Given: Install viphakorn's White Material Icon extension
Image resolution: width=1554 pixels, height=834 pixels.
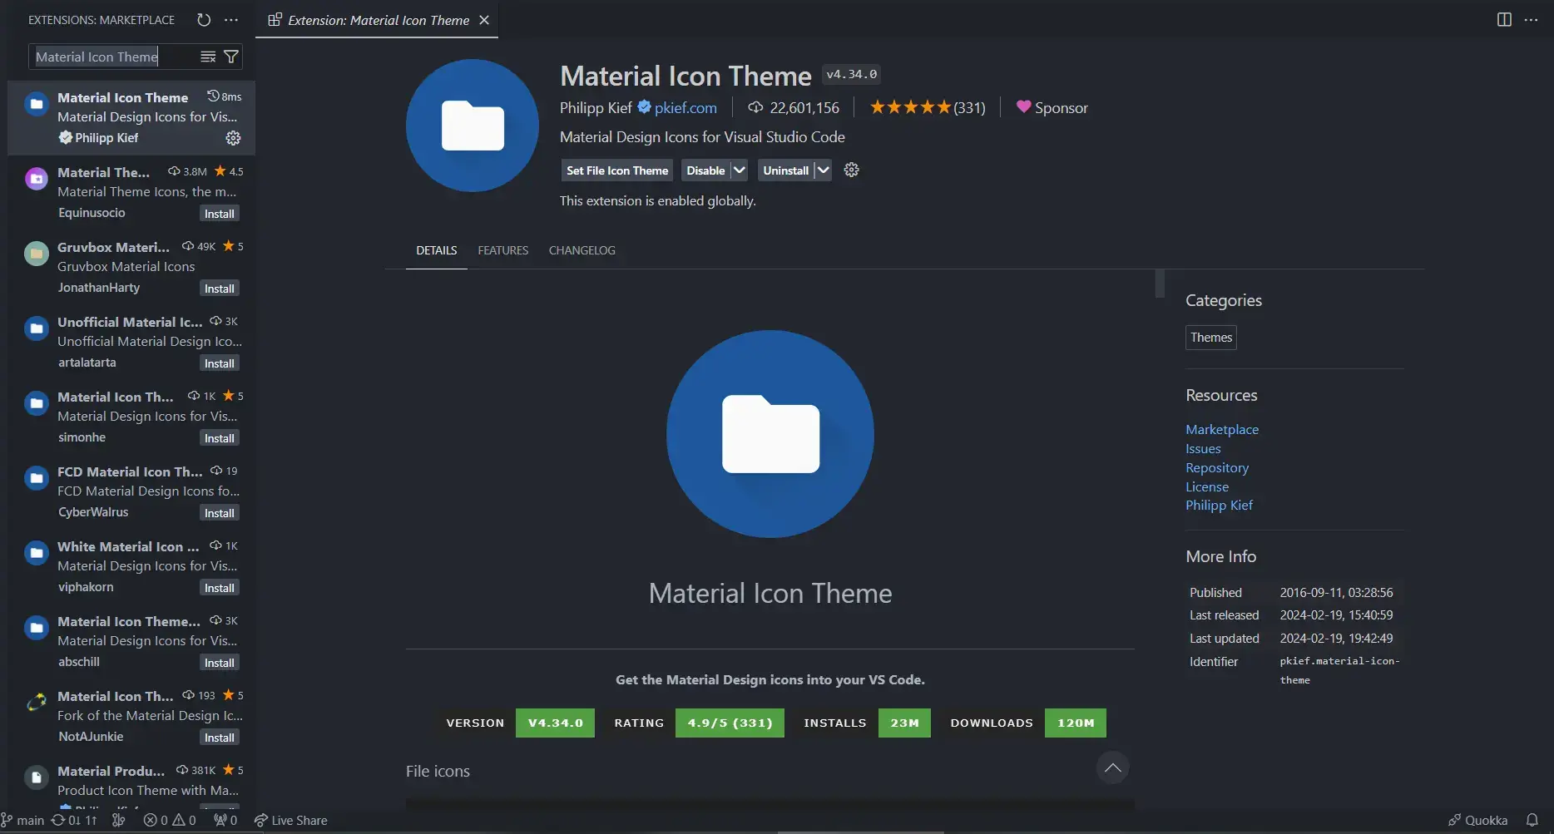Looking at the screenshot, I should click(220, 588).
